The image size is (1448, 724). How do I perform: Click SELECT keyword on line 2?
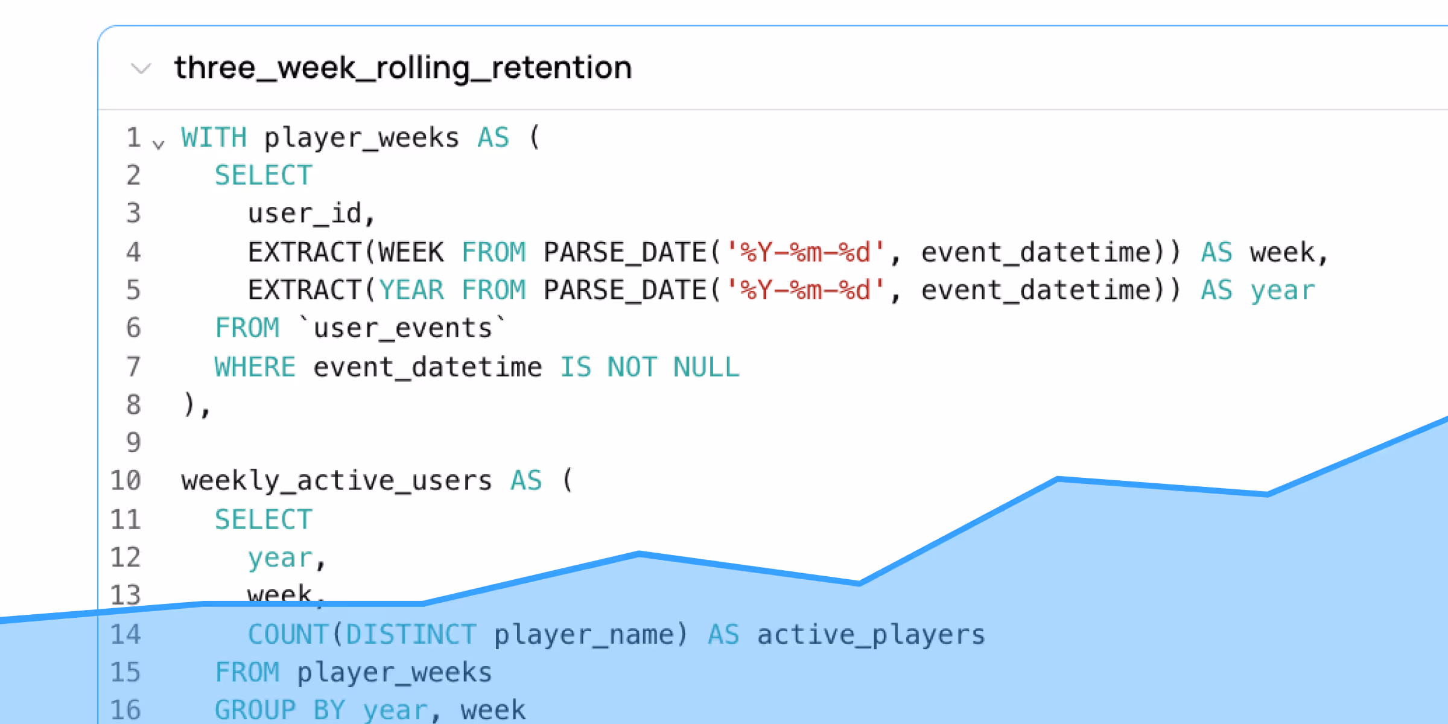[x=264, y=176]
